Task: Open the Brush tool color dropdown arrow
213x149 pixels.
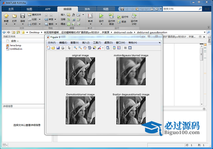Action: [103, 48]
